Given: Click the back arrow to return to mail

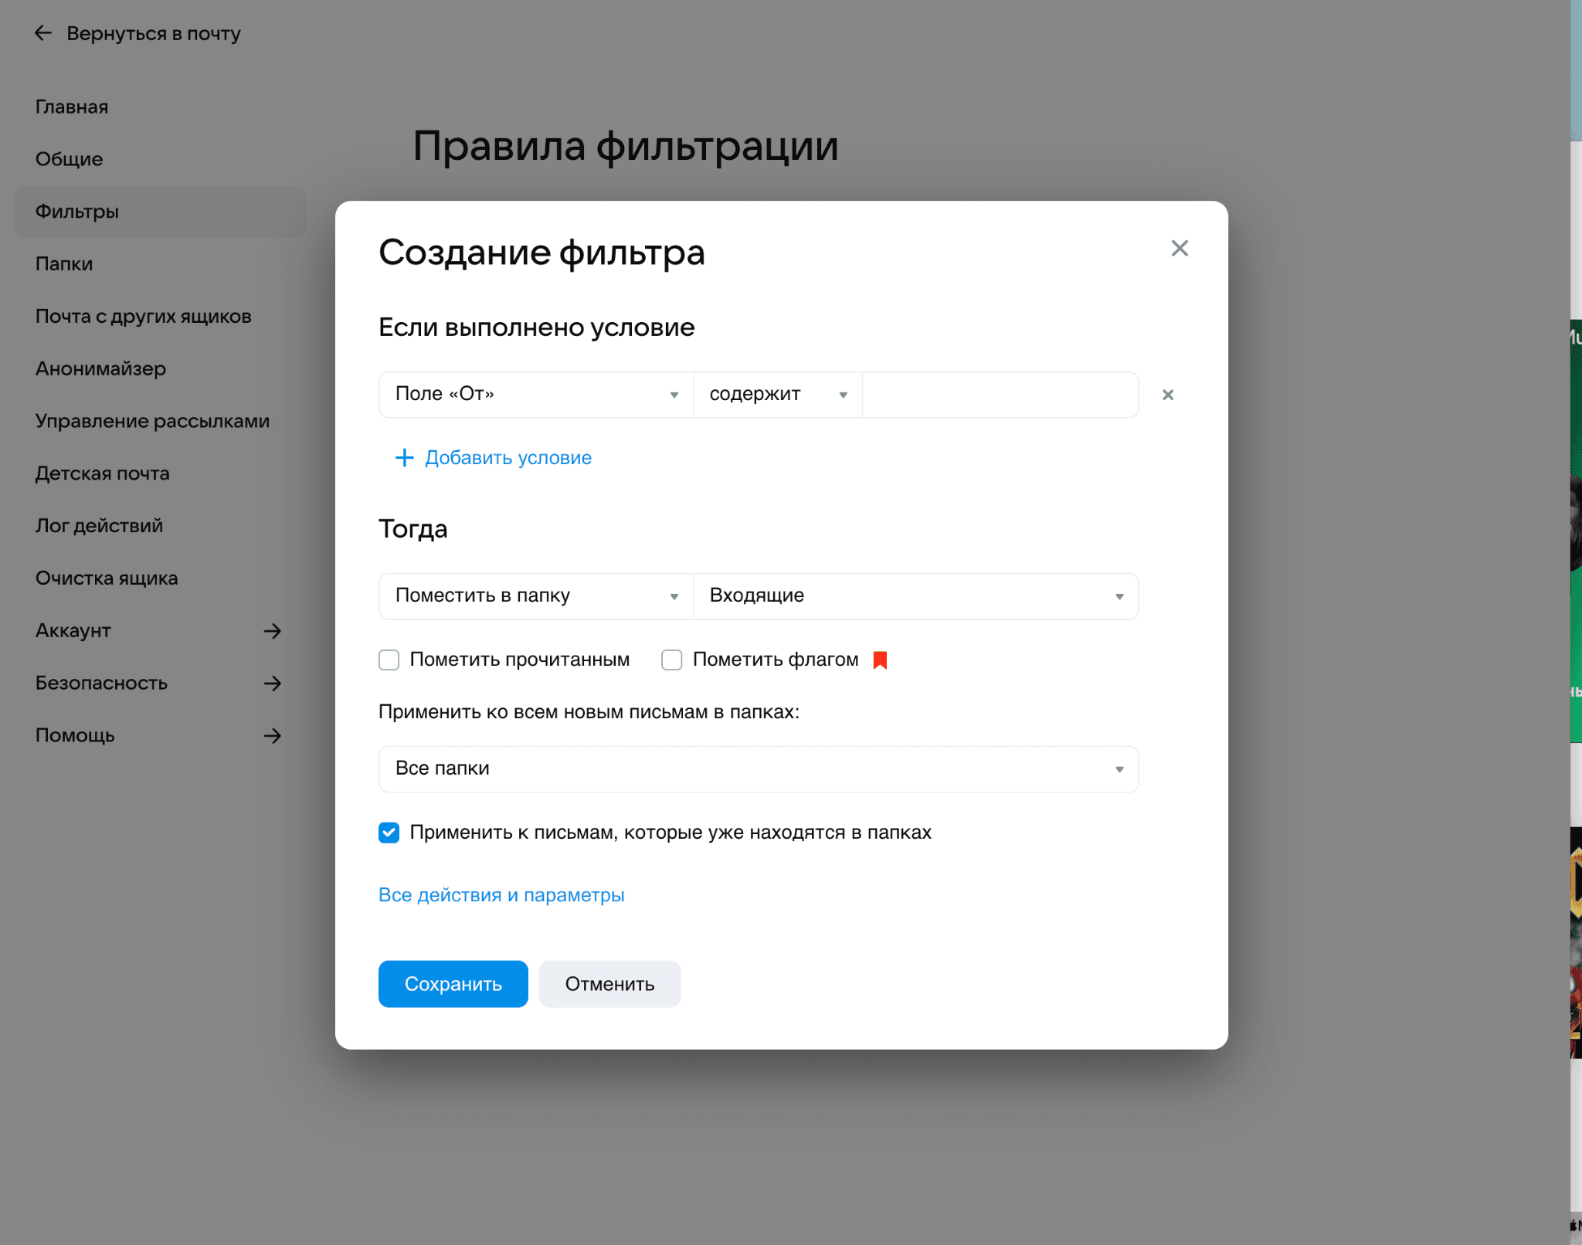Looking at the screenshot, I should pos(43,33).
